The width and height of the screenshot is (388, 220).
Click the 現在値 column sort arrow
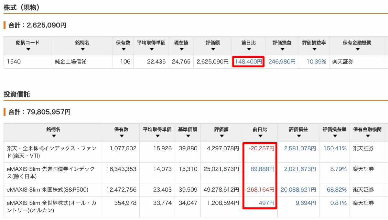(x=181, y=49)
